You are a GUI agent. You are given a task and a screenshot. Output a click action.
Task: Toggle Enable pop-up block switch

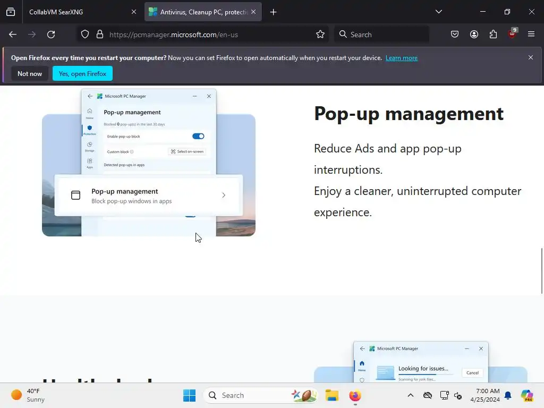coord(199,136)
